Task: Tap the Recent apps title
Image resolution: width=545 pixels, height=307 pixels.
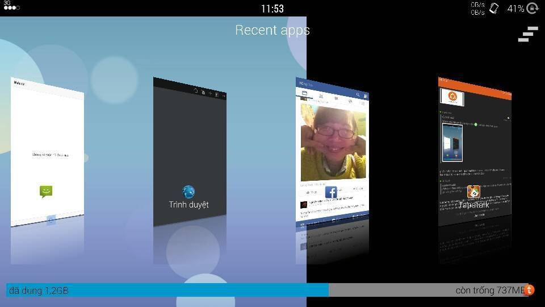Action: 272,30
